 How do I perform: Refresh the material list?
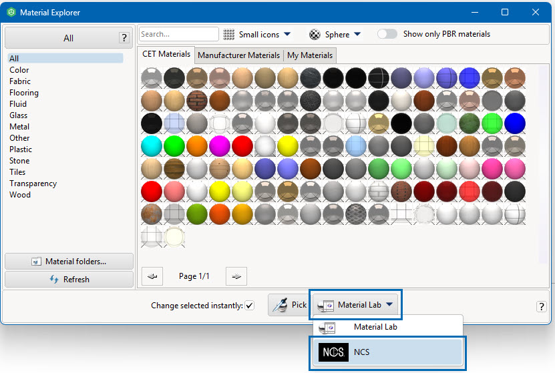[69, 280]
